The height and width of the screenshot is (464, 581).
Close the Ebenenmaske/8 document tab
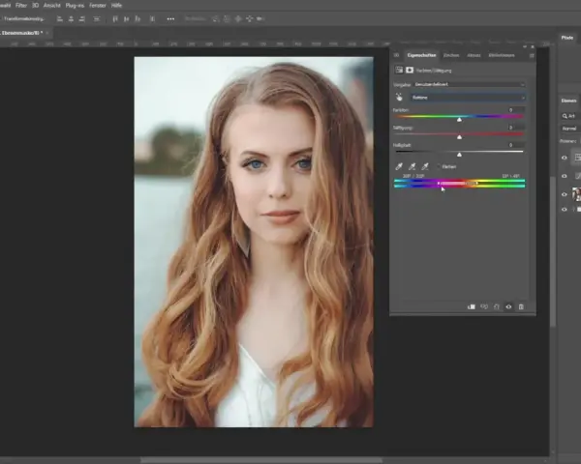tap(47, 33)
